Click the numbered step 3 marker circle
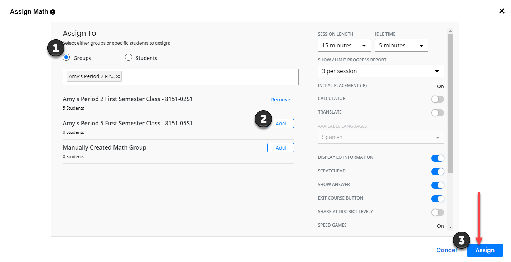This screenshot has height=262, width=511. tap(462, 240)
